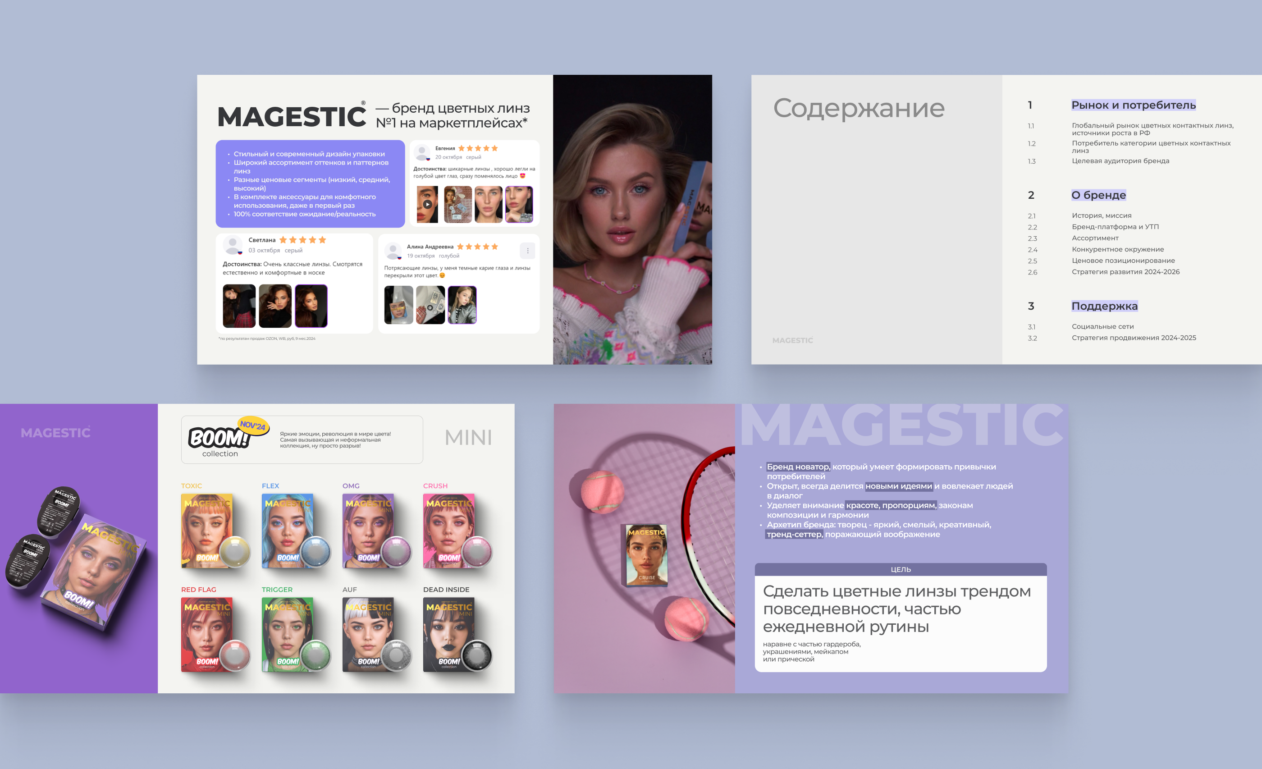
Task: Open section heading Рынок и потребитель
Action: click(x=1133, y=105)
